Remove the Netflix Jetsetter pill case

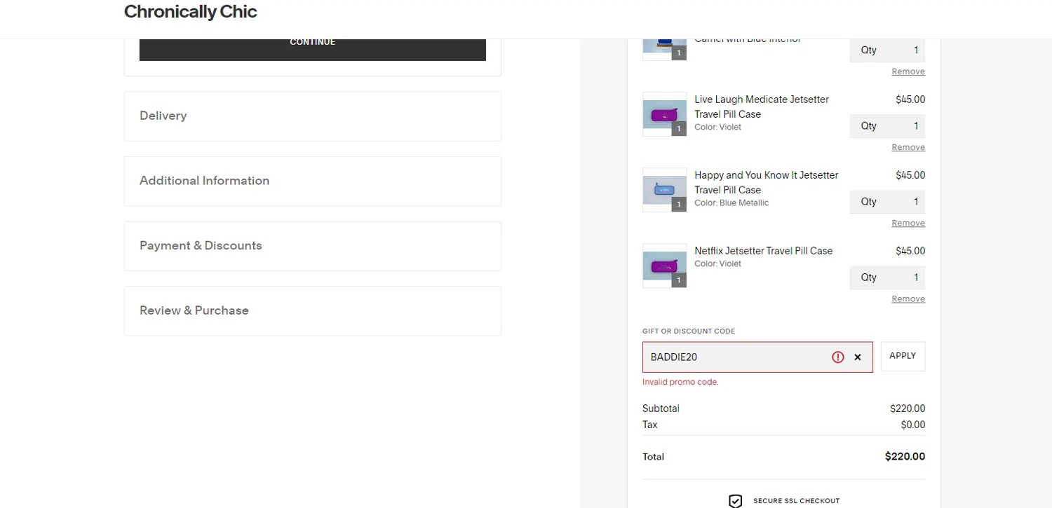point(908,298)
